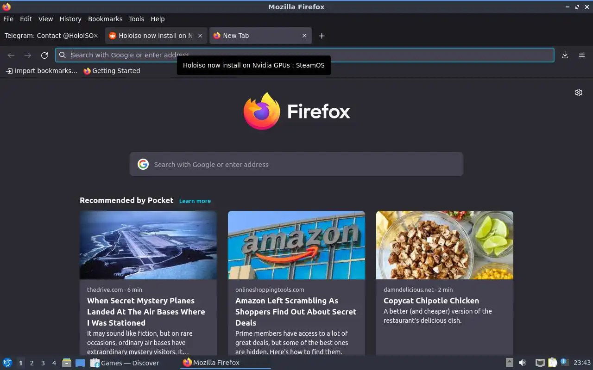Switch to the Holoiso now install on Nvidia tab
Screen dimensions: 593x370
tap(156, 36)
